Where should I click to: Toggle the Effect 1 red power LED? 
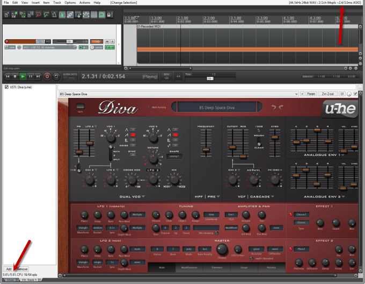(x=291, y=214)
